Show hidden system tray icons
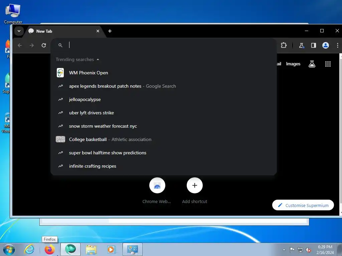The height and width of the screenshot is (256, 342). 284,250
